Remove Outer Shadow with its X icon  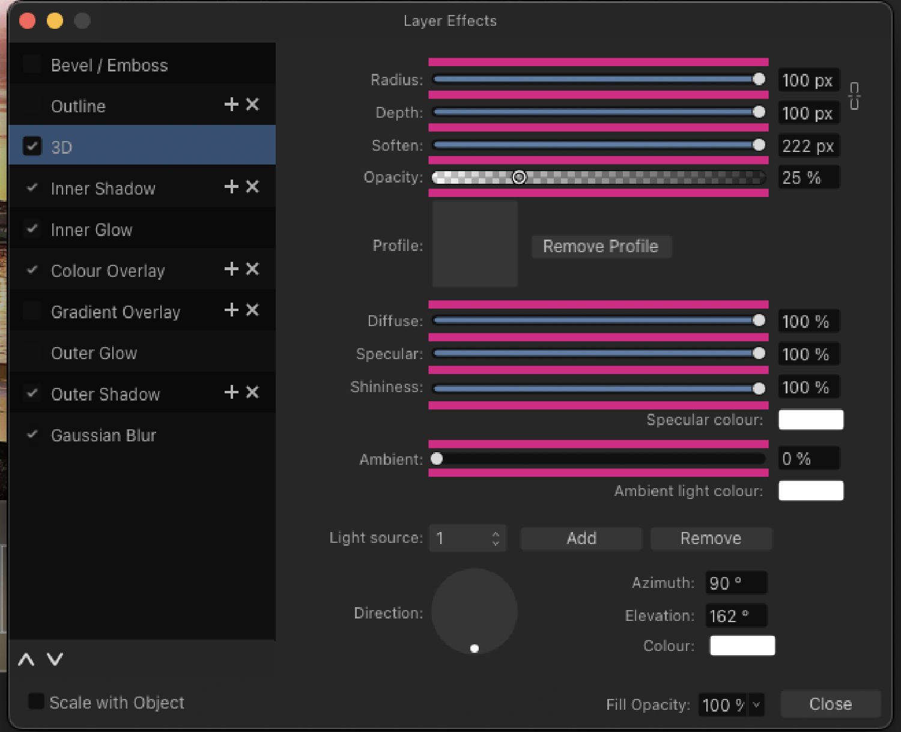click(x=253, y=392)
